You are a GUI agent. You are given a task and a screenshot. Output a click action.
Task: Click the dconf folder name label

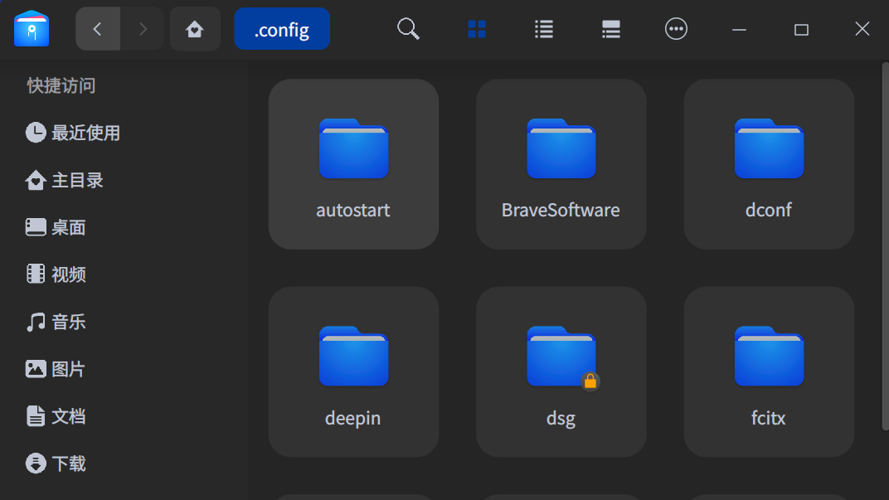769,211
